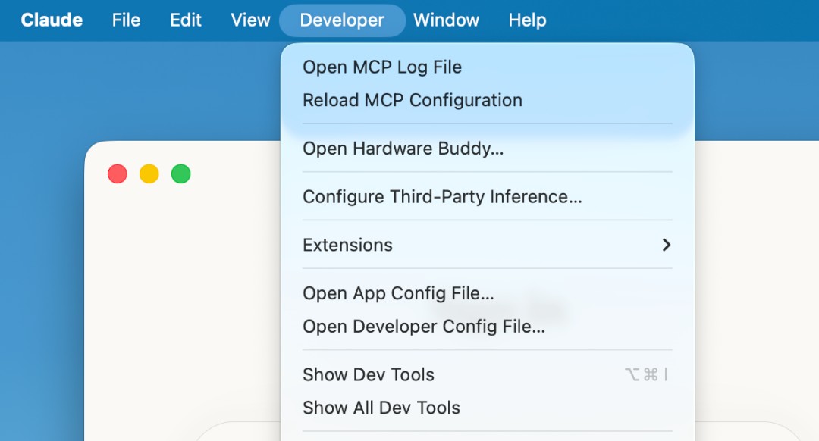
Task: Launch Open Hardware Buddy option
Action: (x=403, y=149)
